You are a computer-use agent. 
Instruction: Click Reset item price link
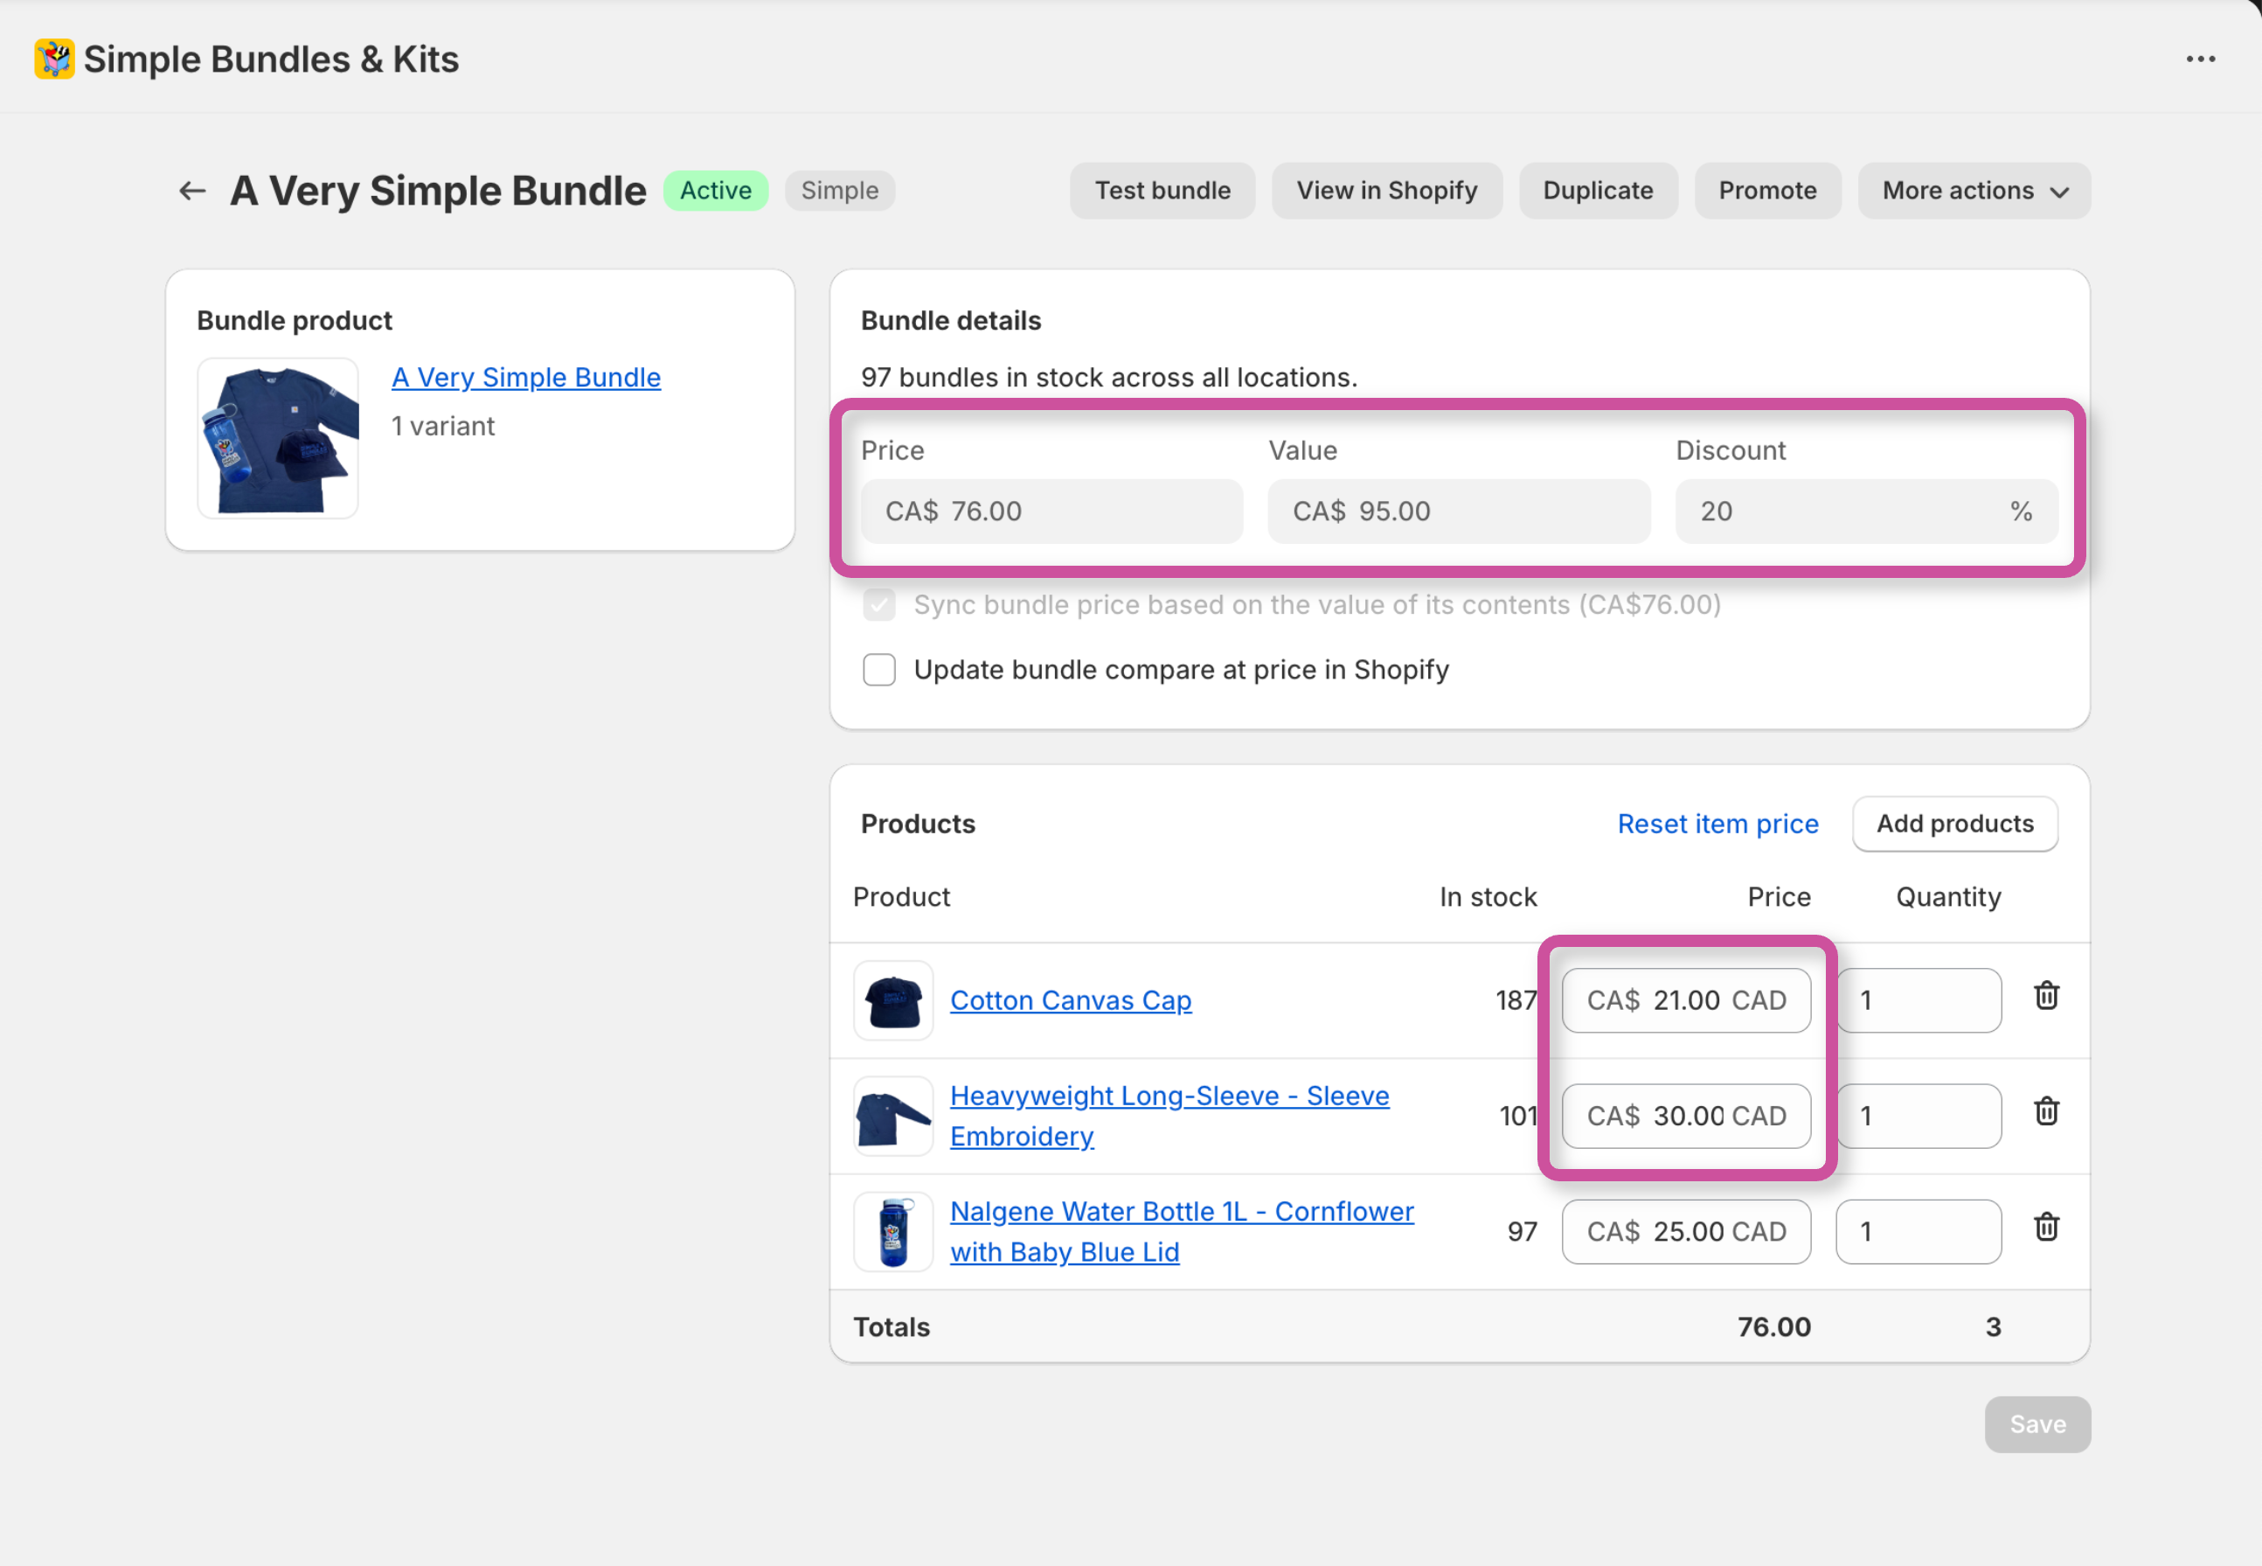point(1717,824)
